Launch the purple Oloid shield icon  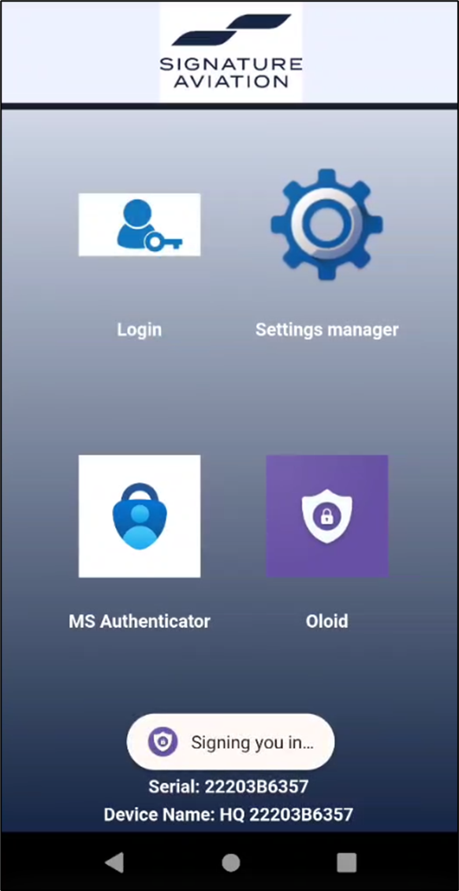pos(327,516)
